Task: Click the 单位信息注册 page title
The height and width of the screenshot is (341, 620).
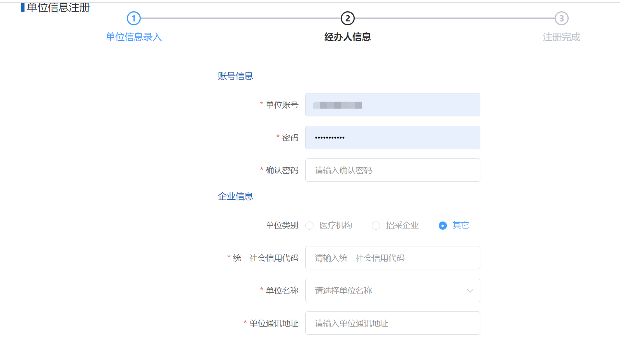Action: coord(58,7)
